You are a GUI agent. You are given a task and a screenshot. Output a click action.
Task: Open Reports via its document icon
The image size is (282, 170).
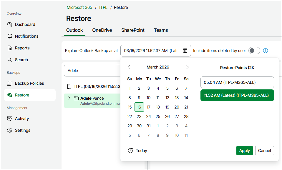(x=10, y=48)
